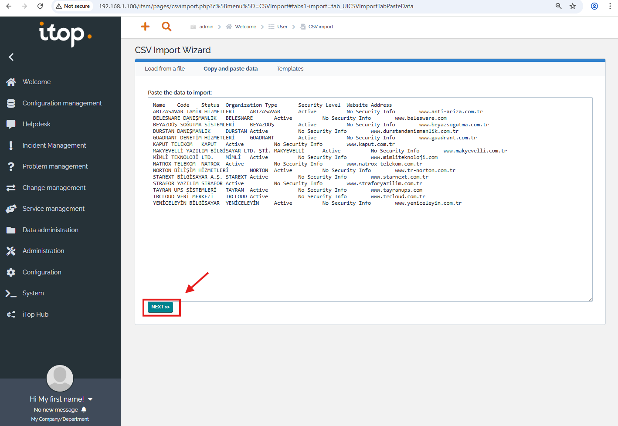The image size is (618, 426).
Task: Click inside the paste data text area
Action: click(x=370, y=199)
